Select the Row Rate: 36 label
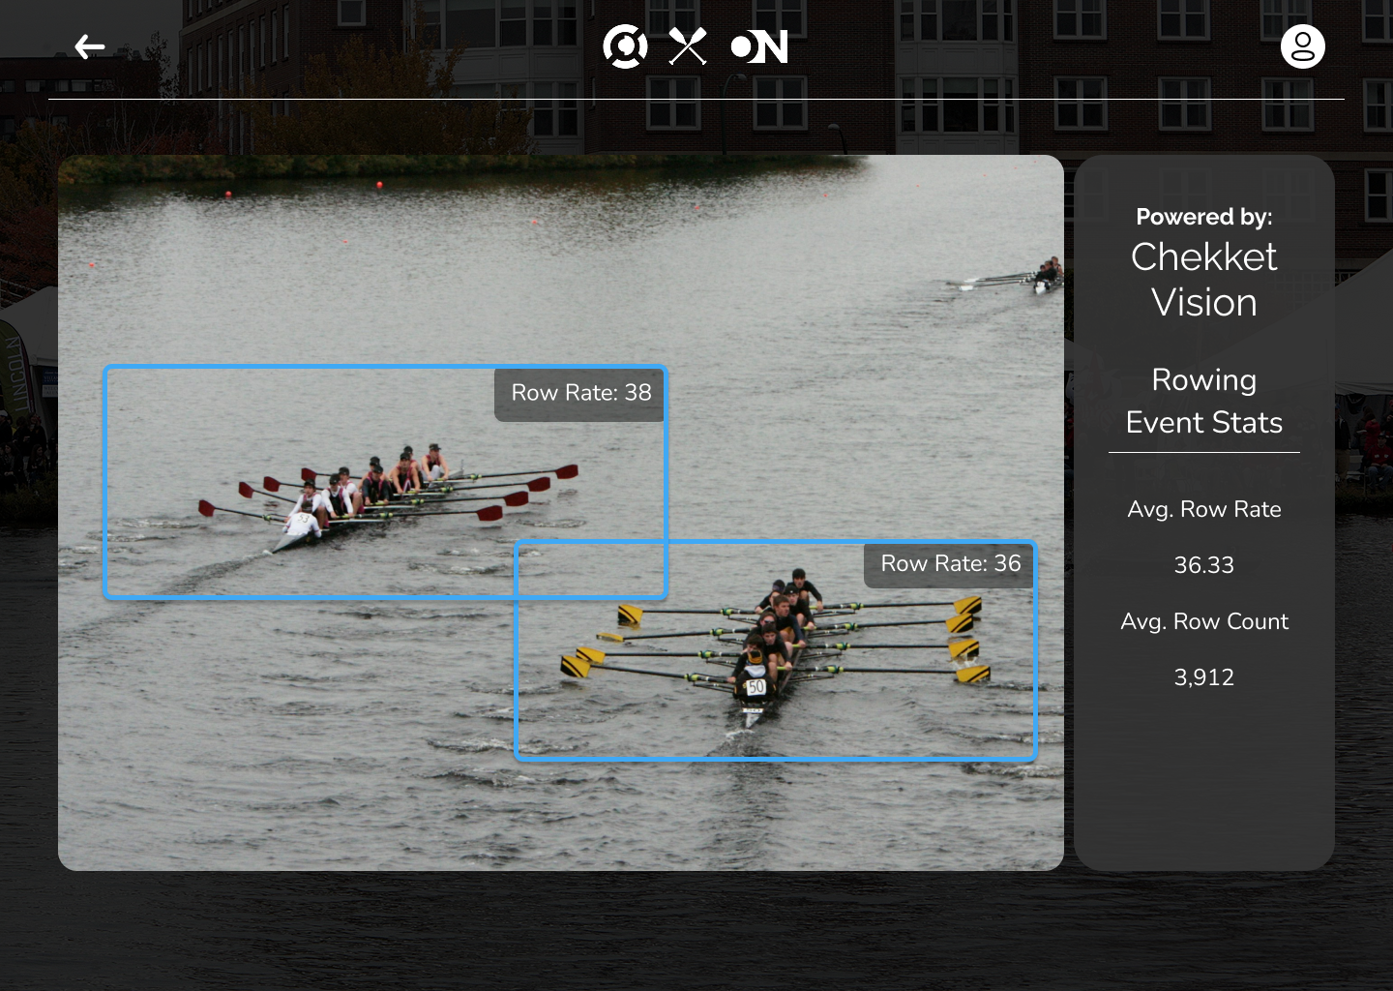This screenshot has width=1393, height=991. [x=950, y=563]
